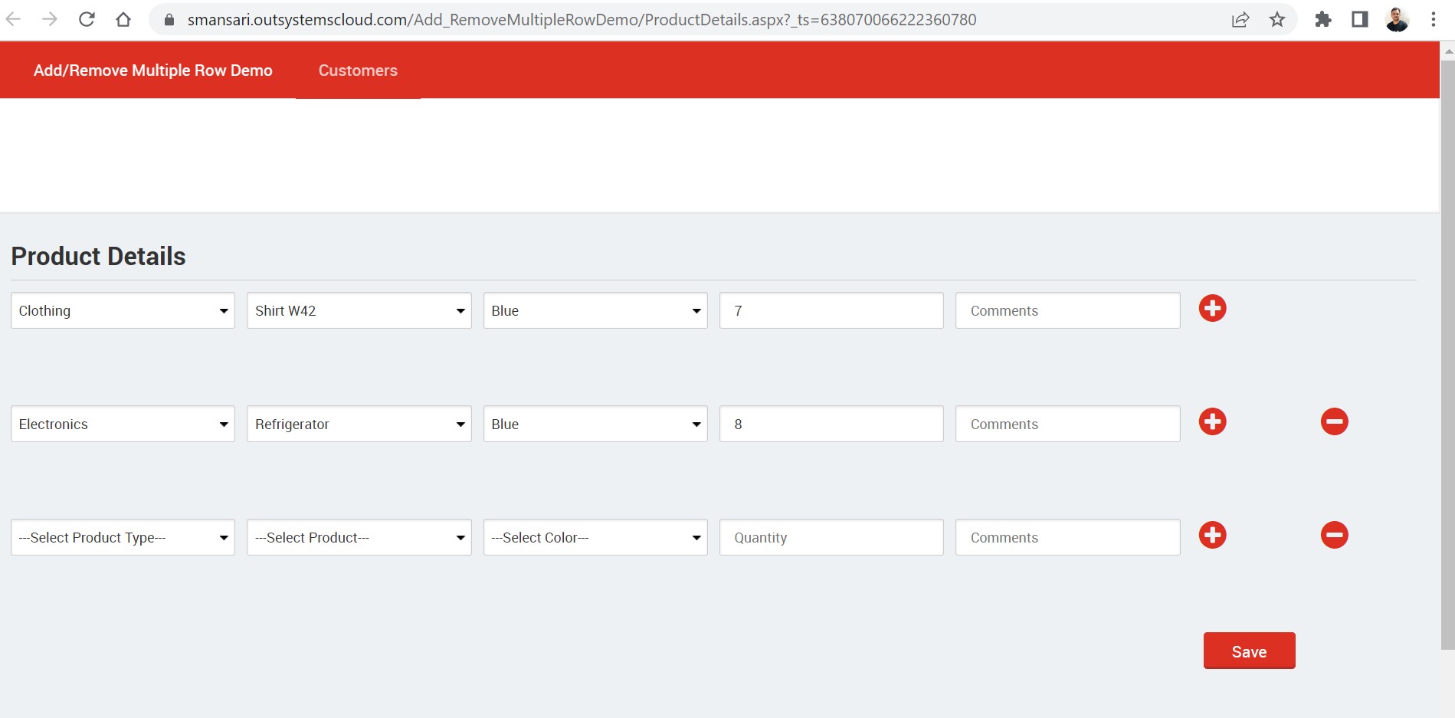The height and width of the screenshot is (718, 1455).
Task: Save the product details
Action: (1249, 651)
